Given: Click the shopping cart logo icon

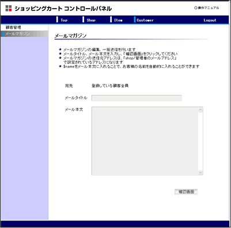Looking at the screenshot, I should click(x=9, y=8).
